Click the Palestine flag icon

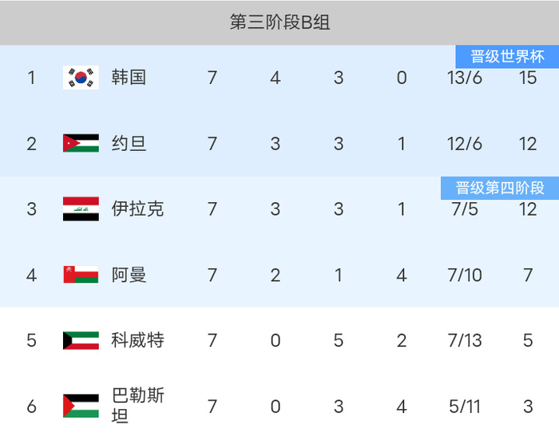tap(81, 406)
